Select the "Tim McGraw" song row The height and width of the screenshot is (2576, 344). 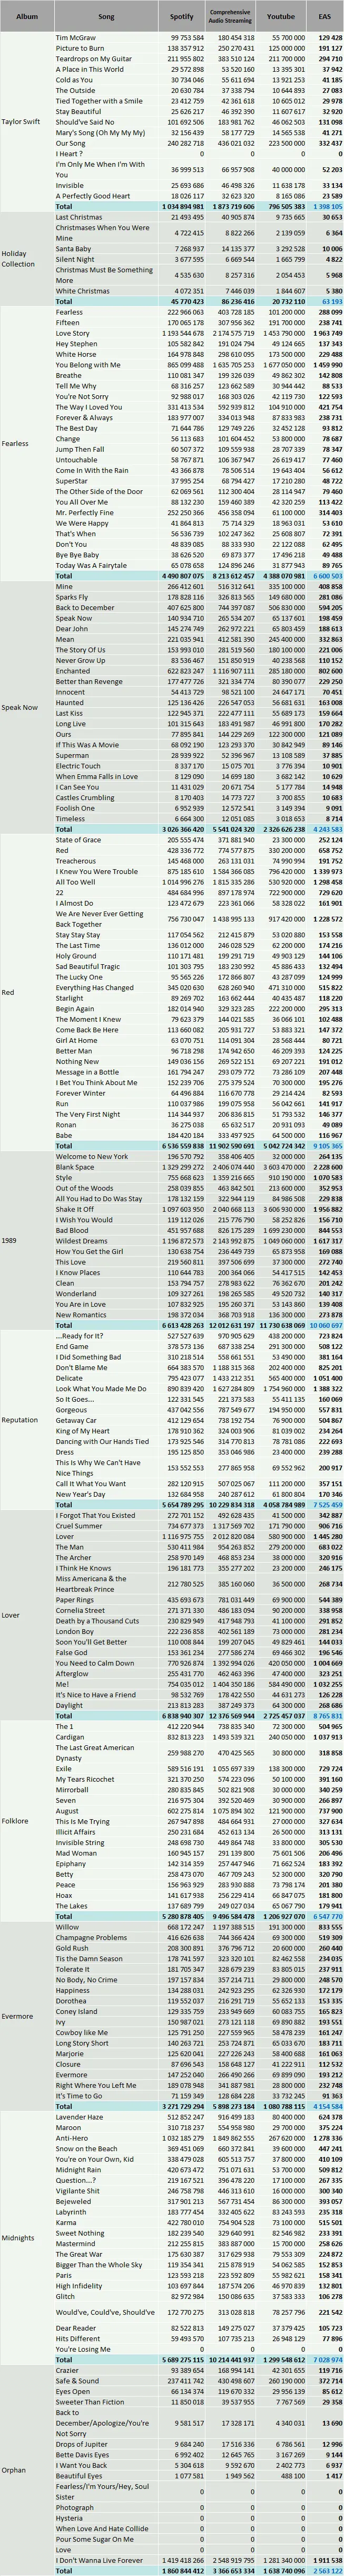(199, 38)
